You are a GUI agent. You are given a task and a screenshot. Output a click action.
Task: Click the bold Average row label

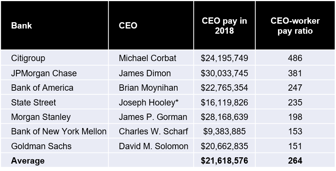(x=28, y=161)
